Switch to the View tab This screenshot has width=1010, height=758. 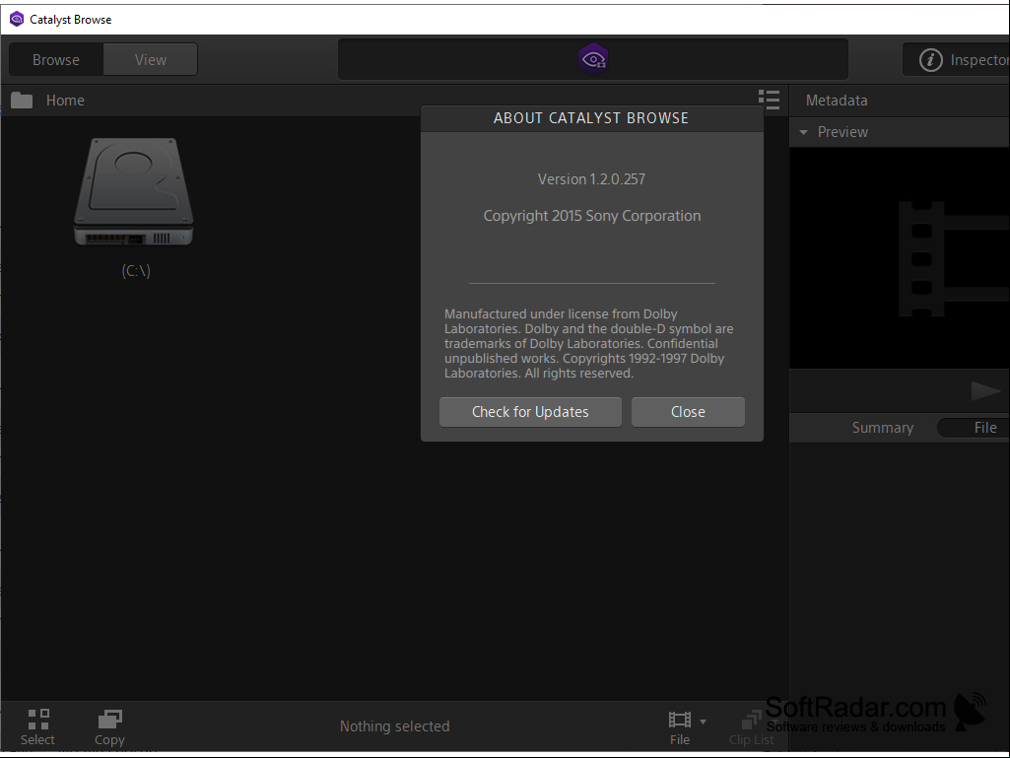[x=151, y=60]
